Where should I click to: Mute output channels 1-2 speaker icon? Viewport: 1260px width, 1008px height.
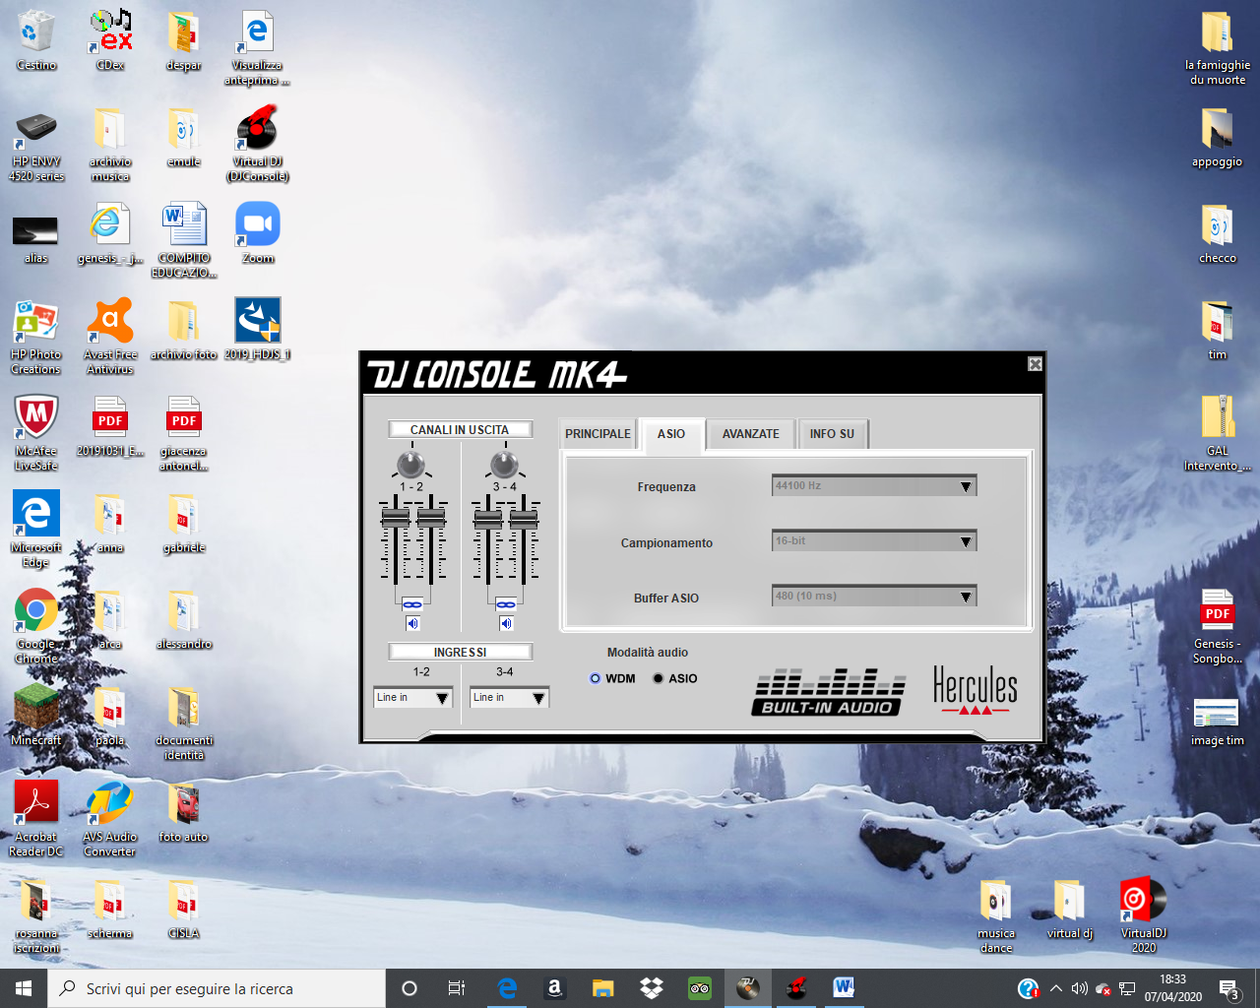pos(412,623)
